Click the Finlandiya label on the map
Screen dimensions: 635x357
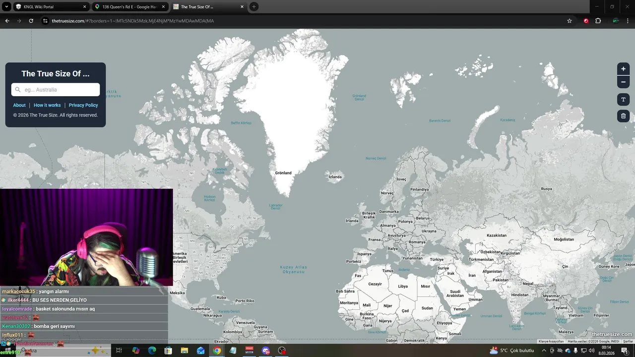click(419, 189)
